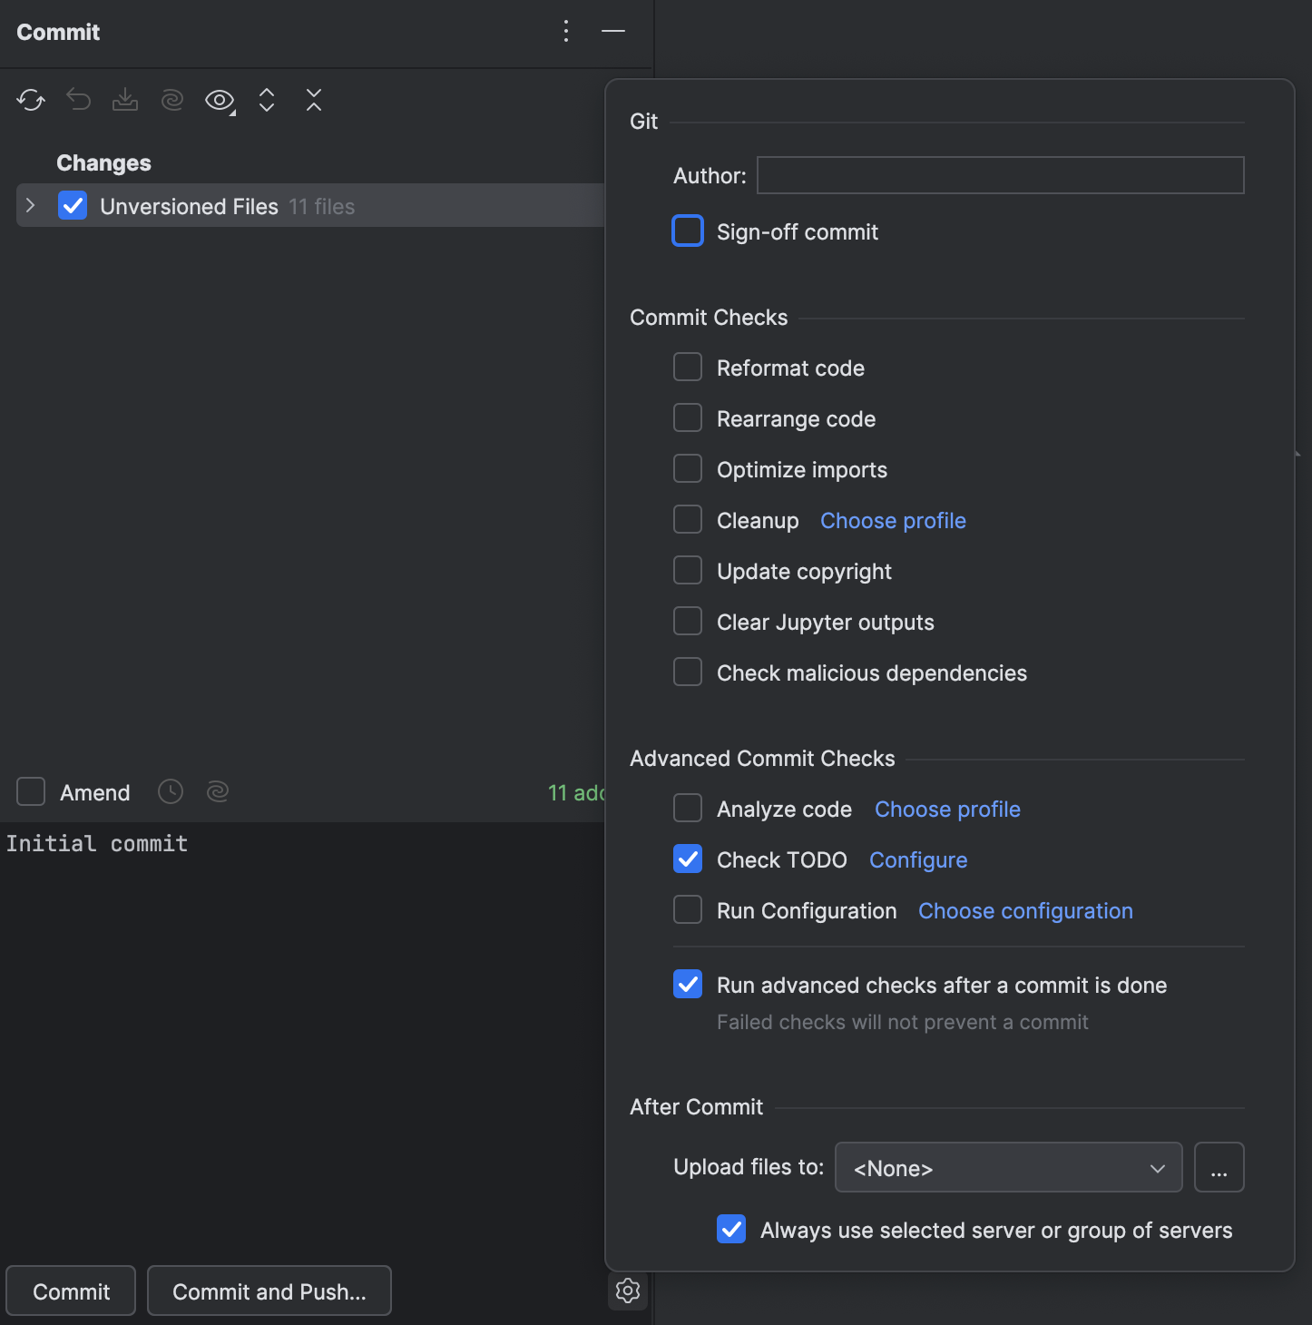The image size is (1312, 1325).
Task: Enable the Sign-off commit checkbox
Action: (x=687, y=231)
